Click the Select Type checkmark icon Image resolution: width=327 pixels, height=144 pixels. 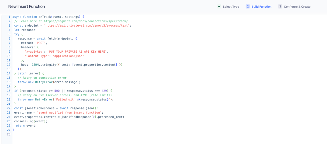coord(219,7)
